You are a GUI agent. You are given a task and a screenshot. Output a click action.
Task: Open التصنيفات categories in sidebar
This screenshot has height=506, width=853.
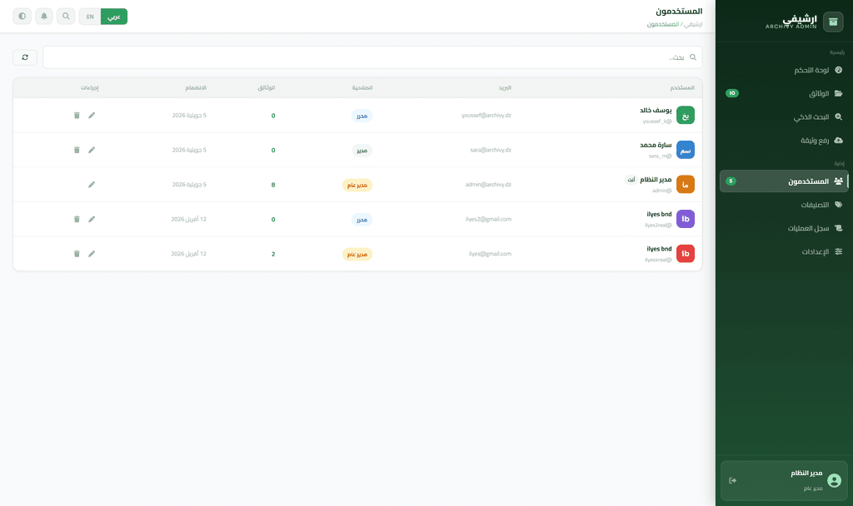click(784, 205)
